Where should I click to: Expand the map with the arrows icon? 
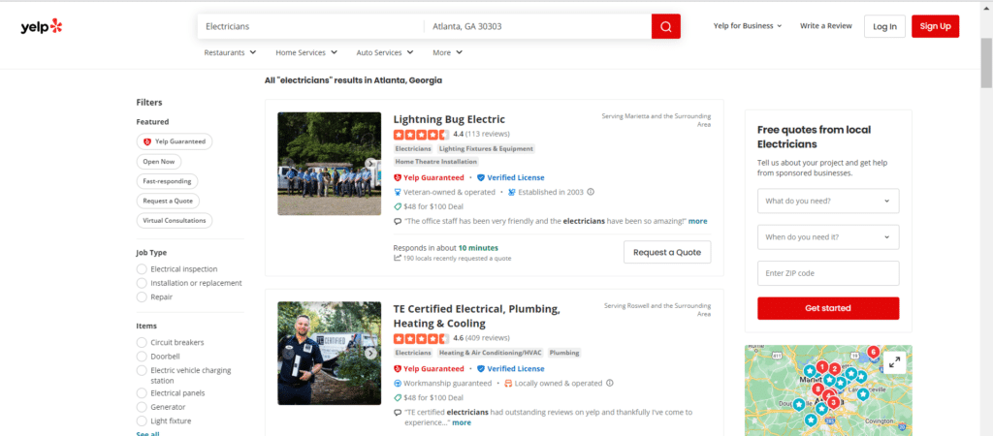894,362
